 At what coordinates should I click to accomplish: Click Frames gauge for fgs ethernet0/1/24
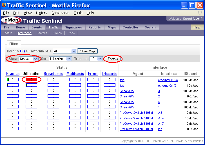[x=13, y=80]
